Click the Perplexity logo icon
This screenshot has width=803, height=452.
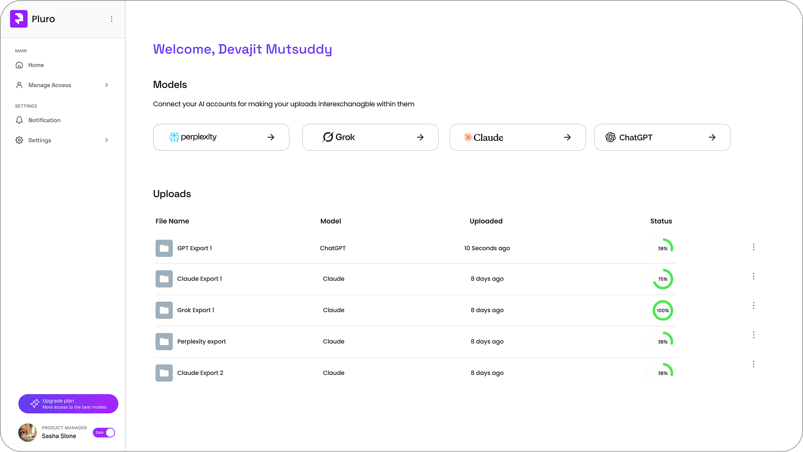click(174, 137)
